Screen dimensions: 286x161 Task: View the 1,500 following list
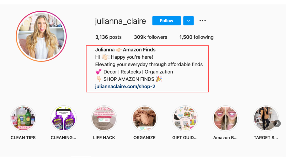196,37
